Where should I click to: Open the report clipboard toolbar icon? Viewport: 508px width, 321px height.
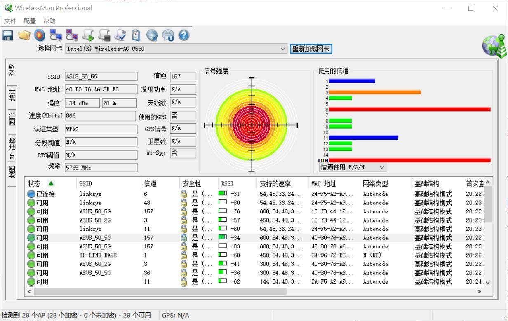pyautogui.click(x=136, y=35)
